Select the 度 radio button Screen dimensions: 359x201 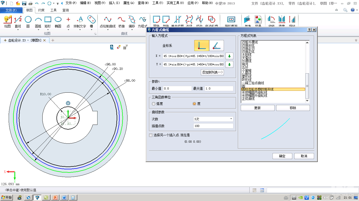[194, 104]
